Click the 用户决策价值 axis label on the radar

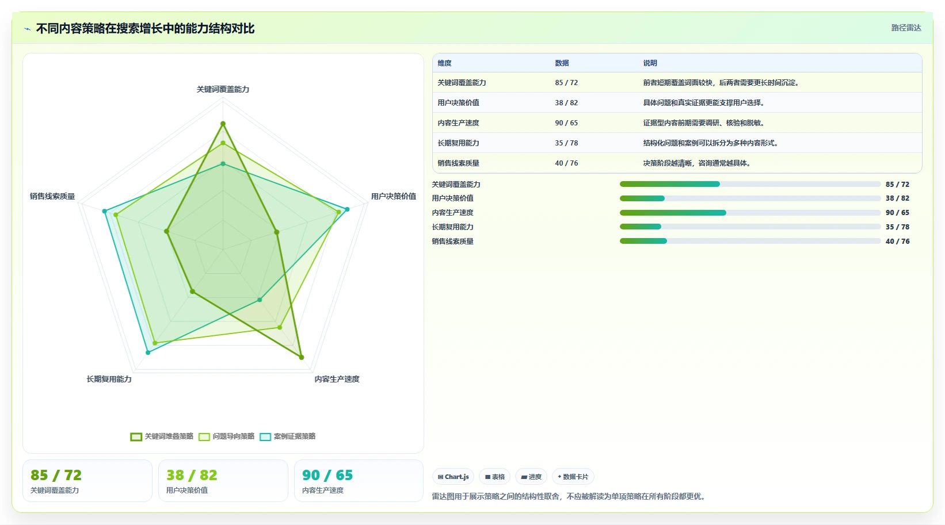(394, 196)
